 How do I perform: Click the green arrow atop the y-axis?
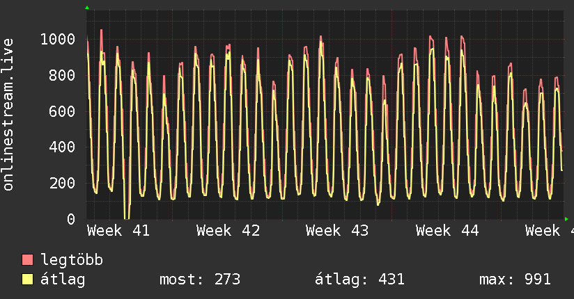87,8
